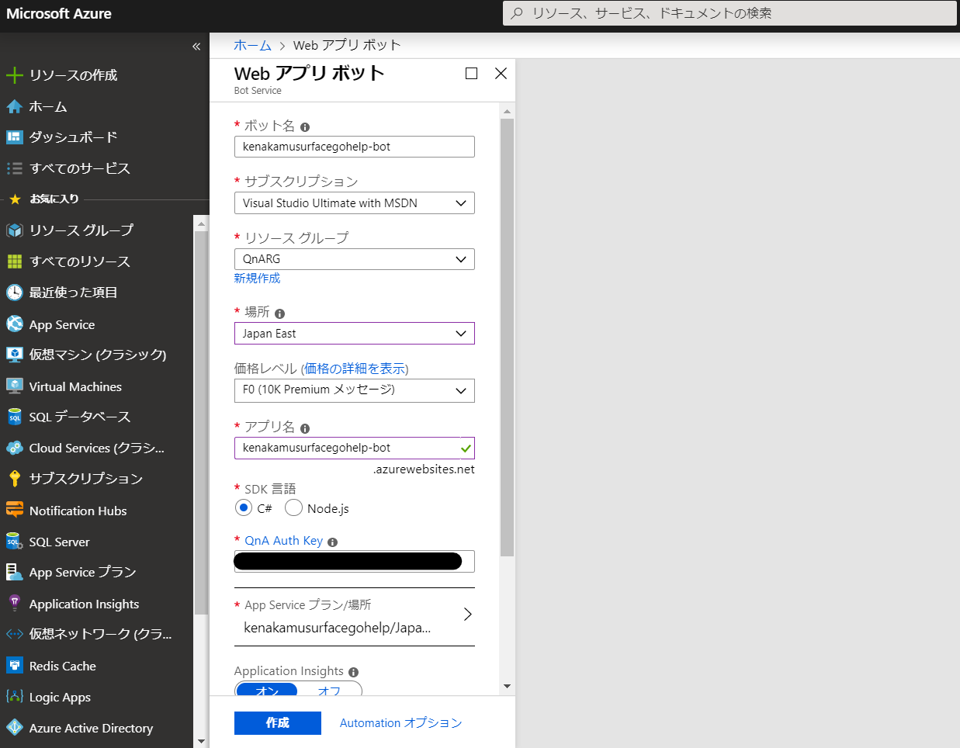Open the QnARG resource group dropdown
The width and height of the screenshot is (960, 748).
355,259
